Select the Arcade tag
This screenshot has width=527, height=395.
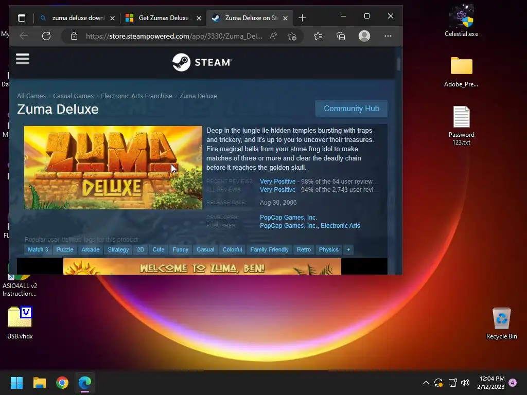[91, 249]
